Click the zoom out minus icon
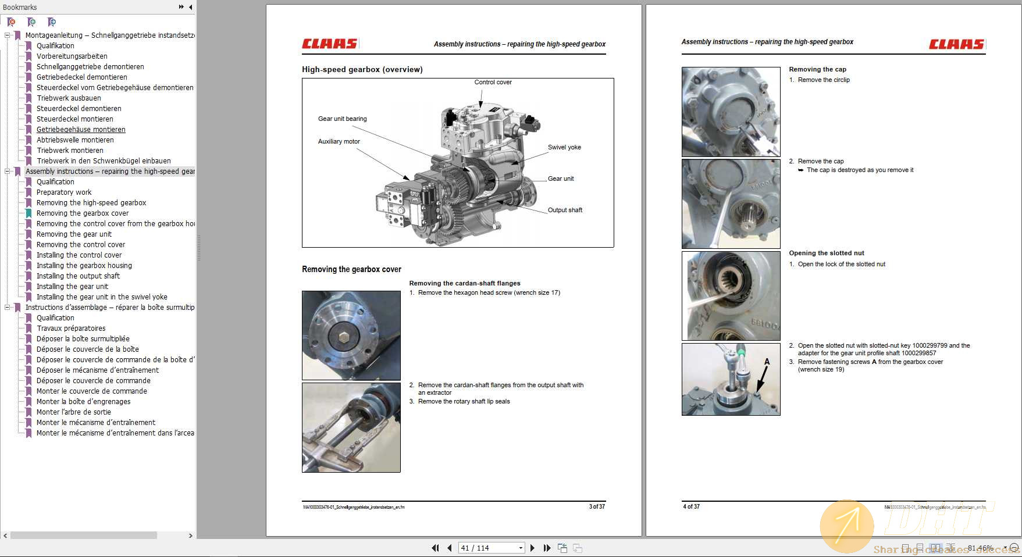 pyautogui.click(x=1014, y=548)
